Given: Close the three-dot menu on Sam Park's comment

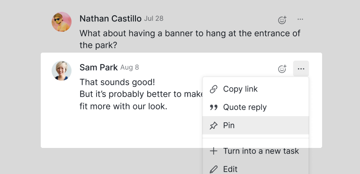Looking at the screenshot, I should click(301, 69).
